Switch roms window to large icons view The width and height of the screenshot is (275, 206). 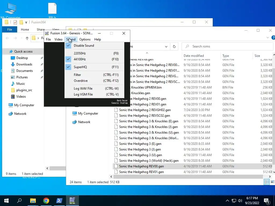coord(272,182)
